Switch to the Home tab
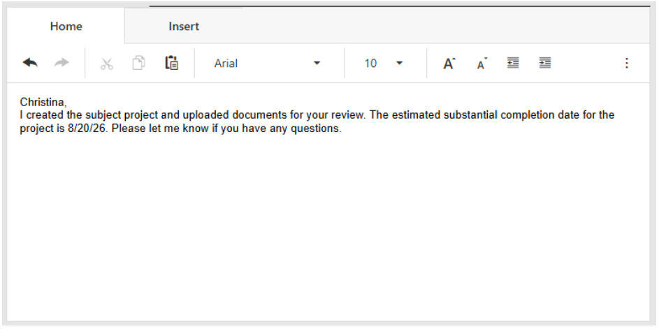The image size is (659, 329). click(66, 27)
